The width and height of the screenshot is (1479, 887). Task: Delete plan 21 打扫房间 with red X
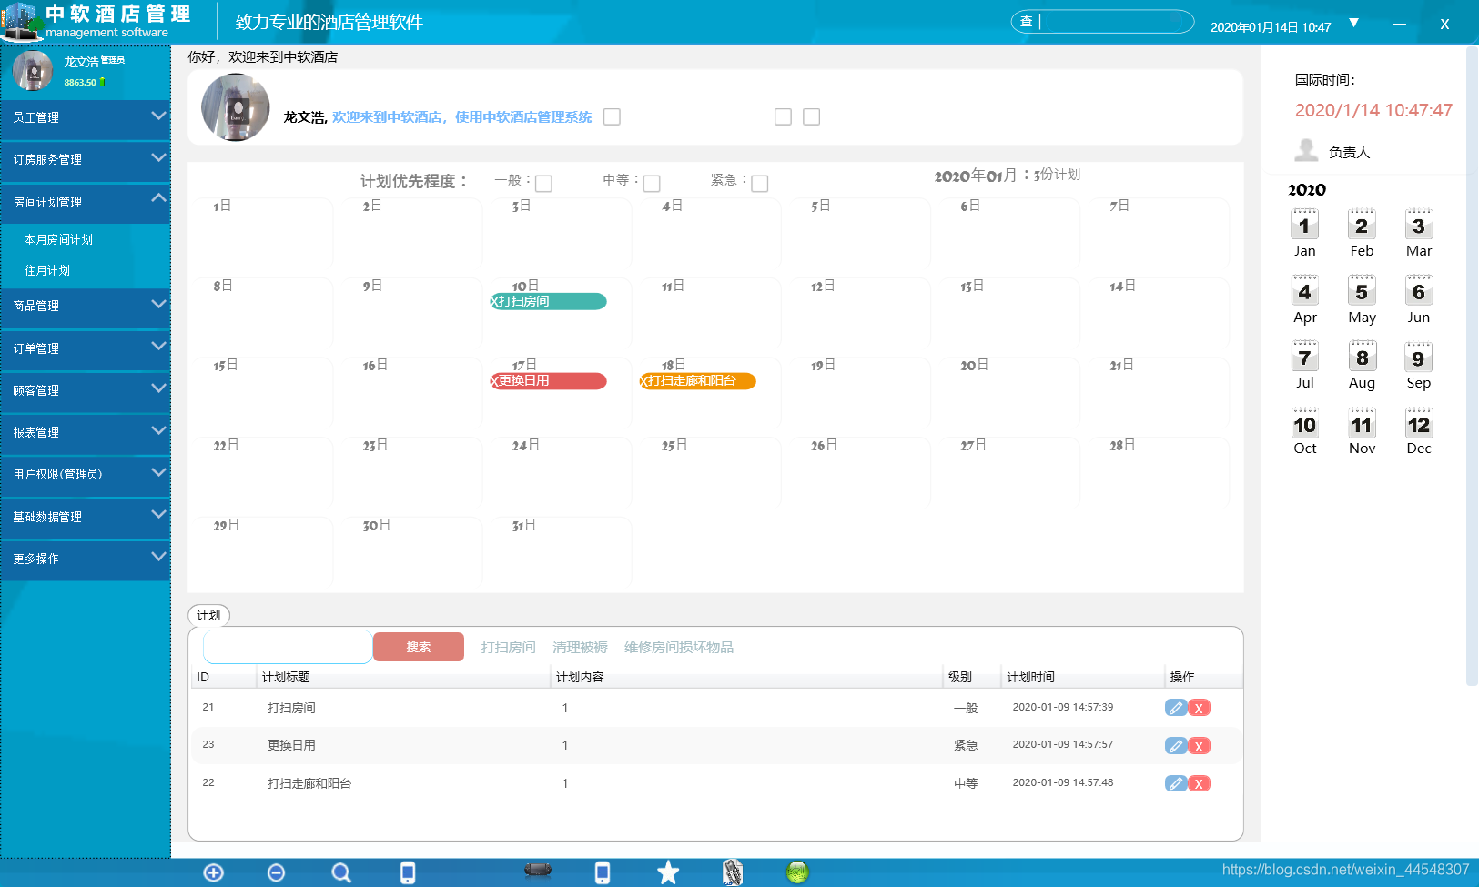pyautogui.click(x=1200, y=708)
